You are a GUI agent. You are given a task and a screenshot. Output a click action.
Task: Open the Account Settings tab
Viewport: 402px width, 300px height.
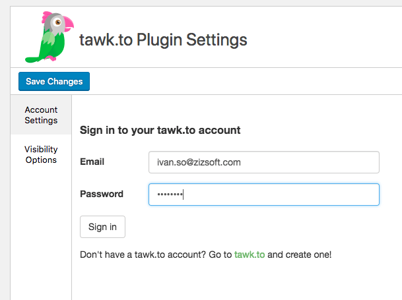point(41,115)
